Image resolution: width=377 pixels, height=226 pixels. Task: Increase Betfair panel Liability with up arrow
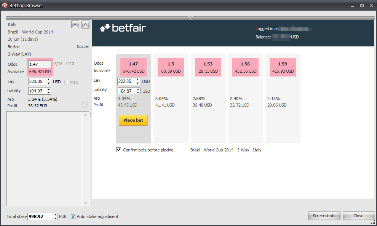[x=138, y=89]
